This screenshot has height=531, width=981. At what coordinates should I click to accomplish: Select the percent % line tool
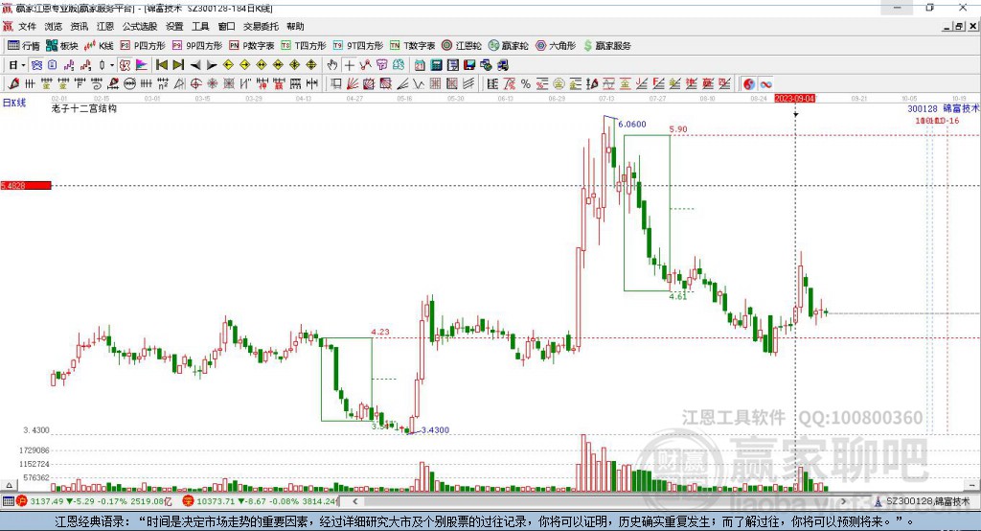(526, 84)
